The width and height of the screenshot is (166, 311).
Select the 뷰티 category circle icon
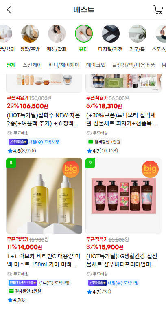coord(84,34)
